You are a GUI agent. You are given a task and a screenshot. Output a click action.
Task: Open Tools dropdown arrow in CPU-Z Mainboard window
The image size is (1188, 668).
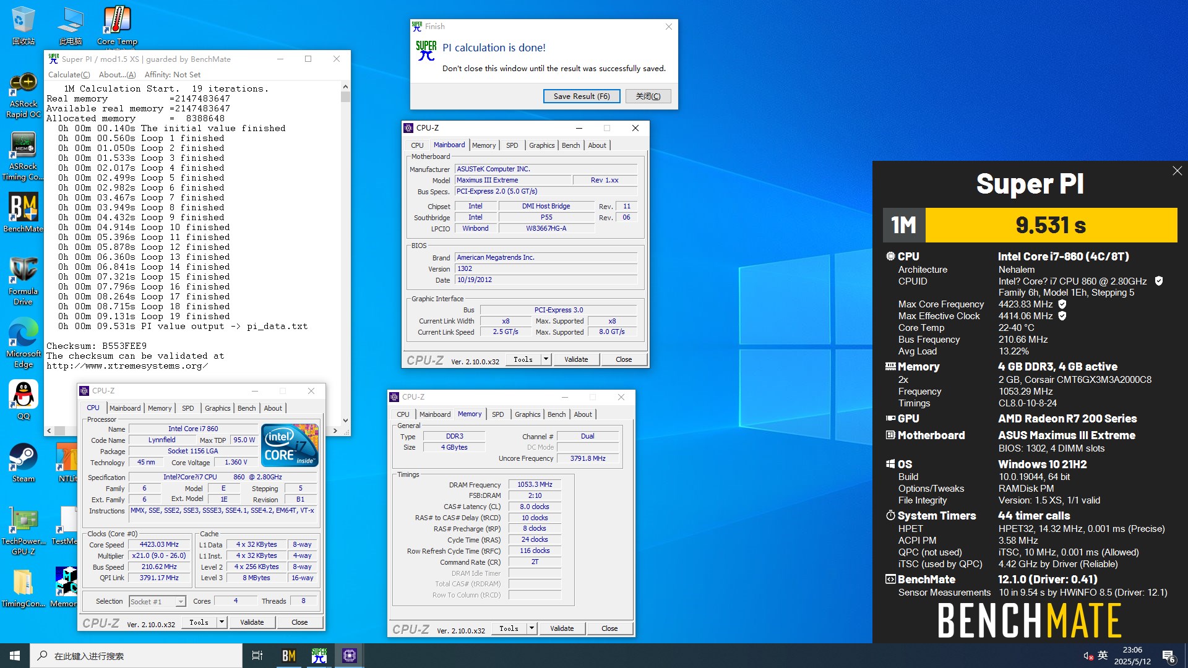coord(546,359)
